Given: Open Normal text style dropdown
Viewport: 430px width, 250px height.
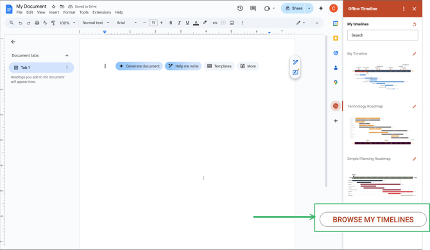Looking at the screenshot, I should 96,22.
